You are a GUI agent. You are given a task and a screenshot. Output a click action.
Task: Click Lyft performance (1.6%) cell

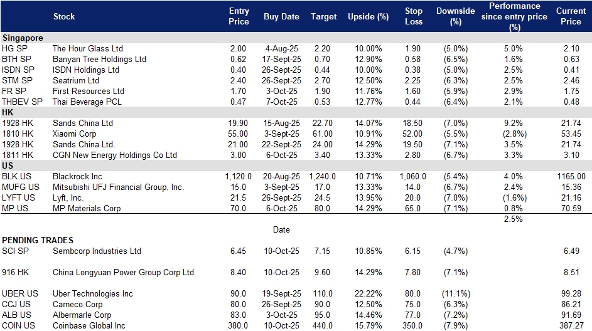click(x=515, y=197)
